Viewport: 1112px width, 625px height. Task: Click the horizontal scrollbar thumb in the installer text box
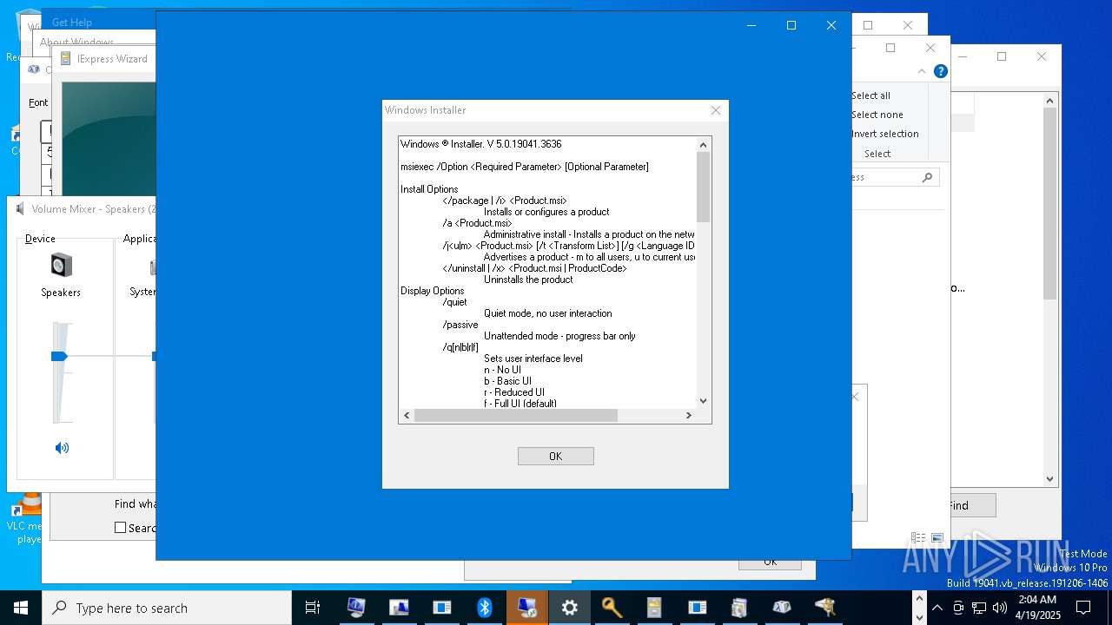click(x=516, y=416)
